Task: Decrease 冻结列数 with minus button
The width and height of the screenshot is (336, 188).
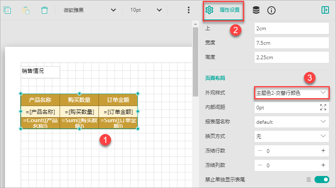Action: tap(260, 165)
